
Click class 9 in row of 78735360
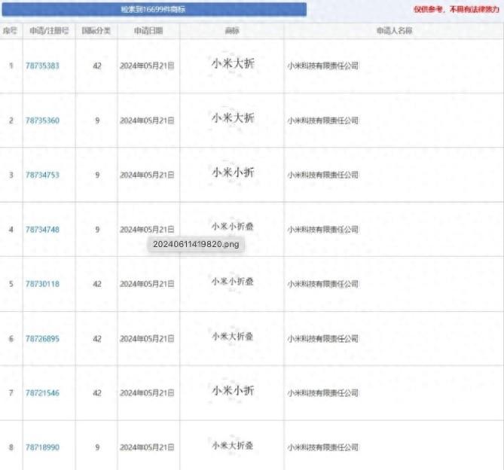tap(97, 121)
